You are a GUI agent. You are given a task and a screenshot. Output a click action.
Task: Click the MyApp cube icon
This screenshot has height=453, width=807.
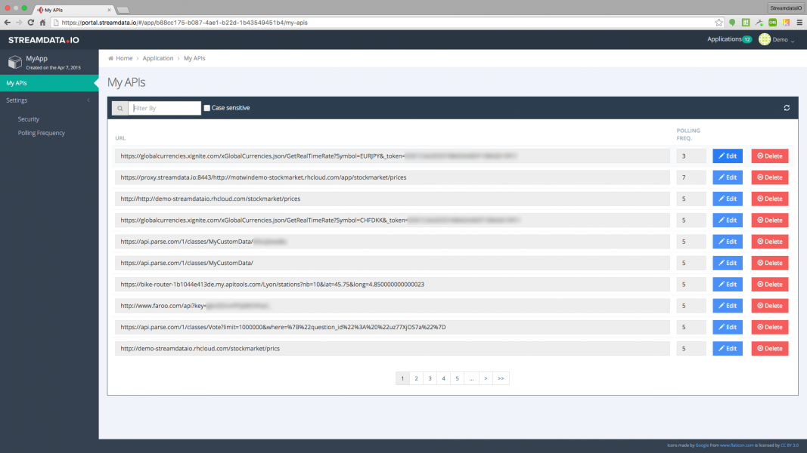[x=15, y=62]
